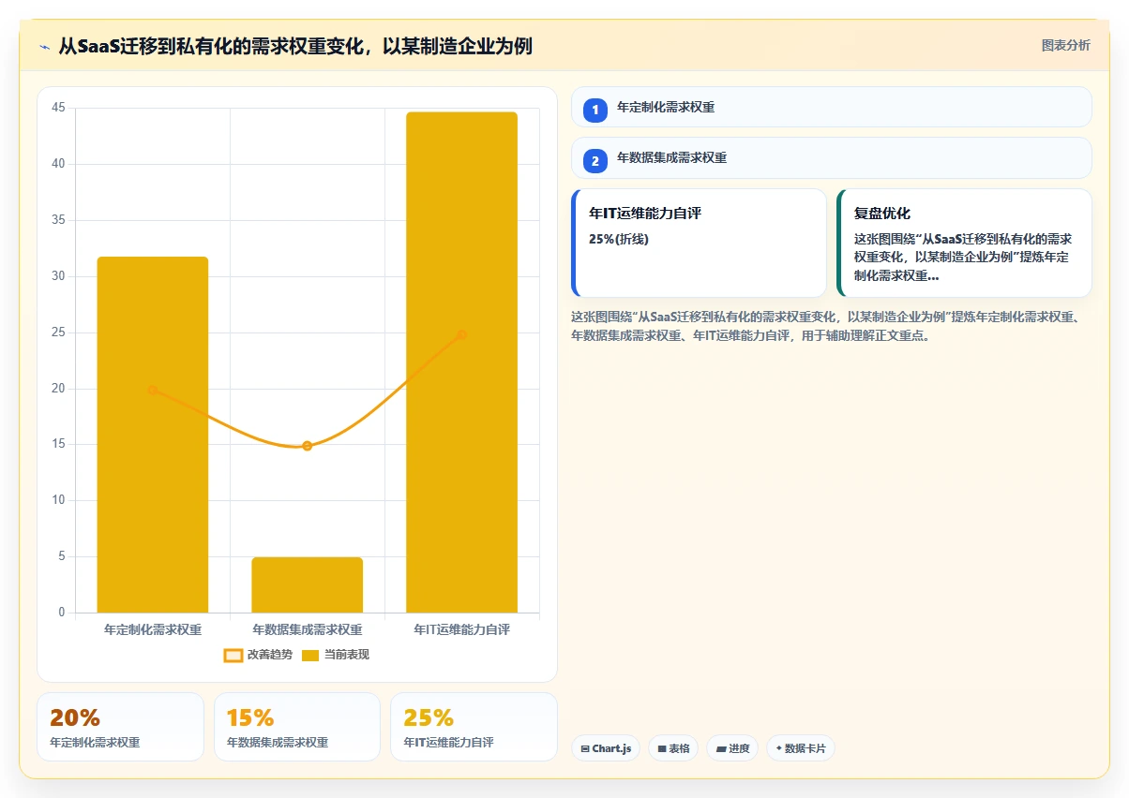Click the main chart title text
The image size is (1129, 798).
(x=295, y=46)
